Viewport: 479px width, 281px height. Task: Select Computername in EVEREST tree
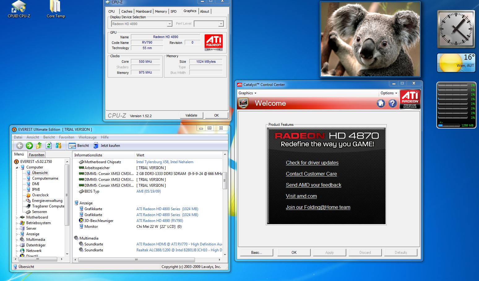[45, 178]
